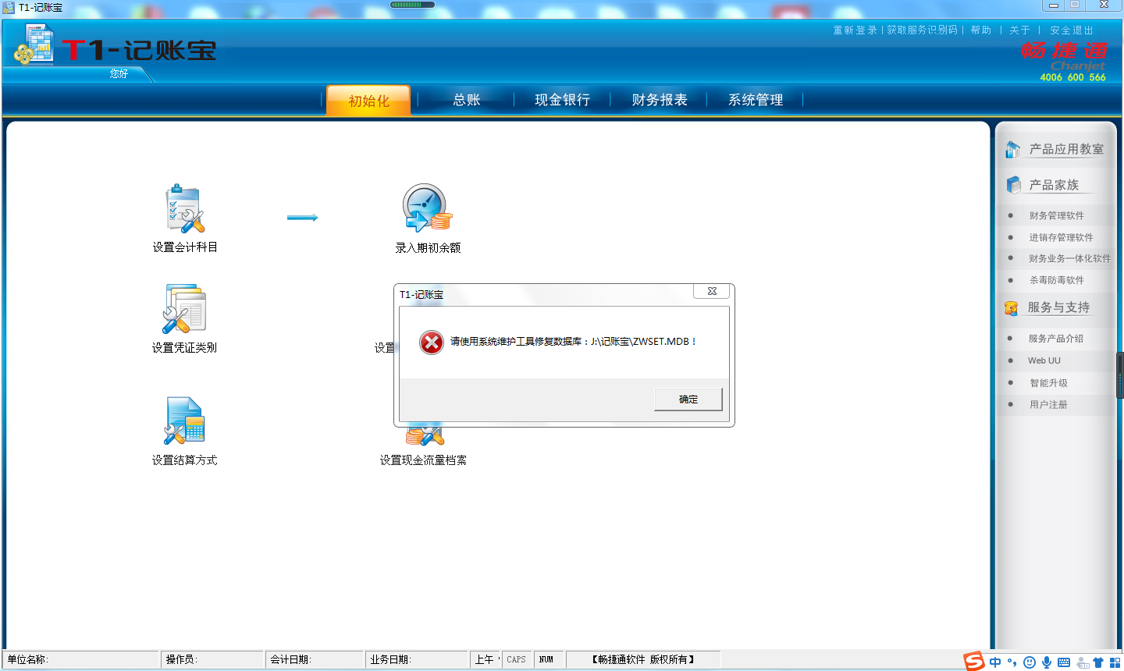Click the app icon in the title bar
The height and width of the screenshot is (671, 1124).
pos(8,7)
